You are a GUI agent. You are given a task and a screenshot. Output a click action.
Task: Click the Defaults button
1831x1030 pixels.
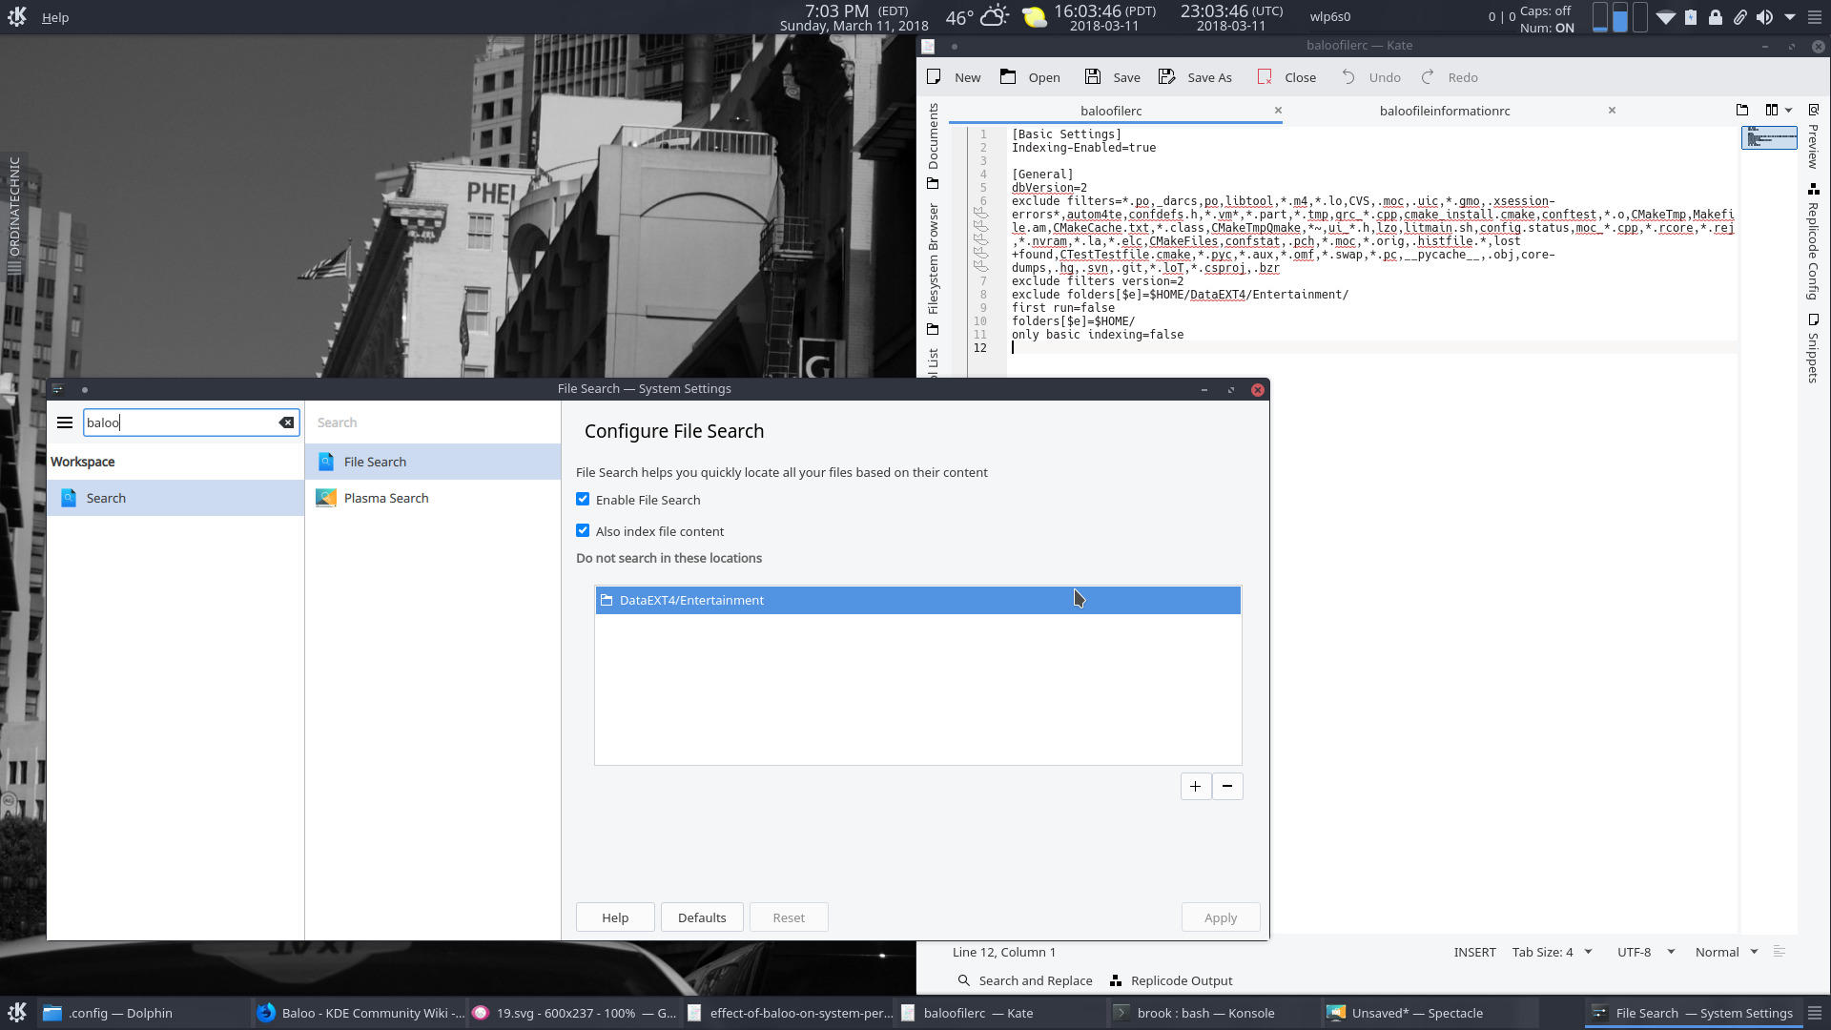[702, 917]
